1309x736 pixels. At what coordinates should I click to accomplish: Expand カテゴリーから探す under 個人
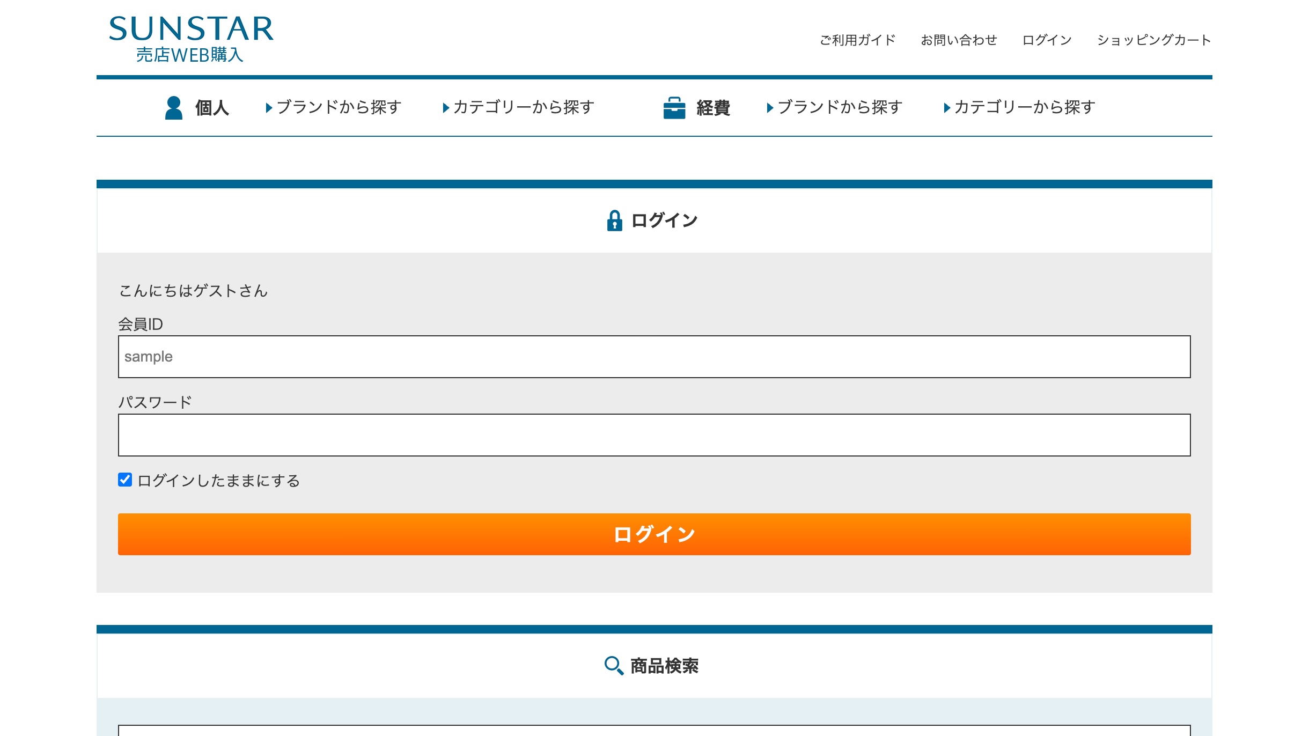pyautogui.click(x=523, y=107)
